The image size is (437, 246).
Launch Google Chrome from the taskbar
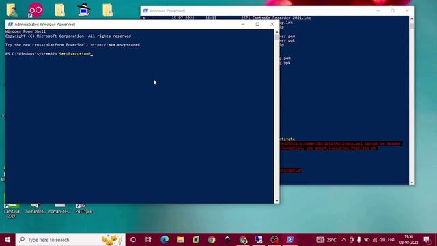coord(212,240)
